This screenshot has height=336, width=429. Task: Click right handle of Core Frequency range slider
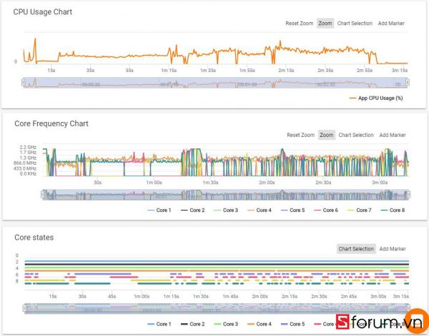(x=410, y=194)
